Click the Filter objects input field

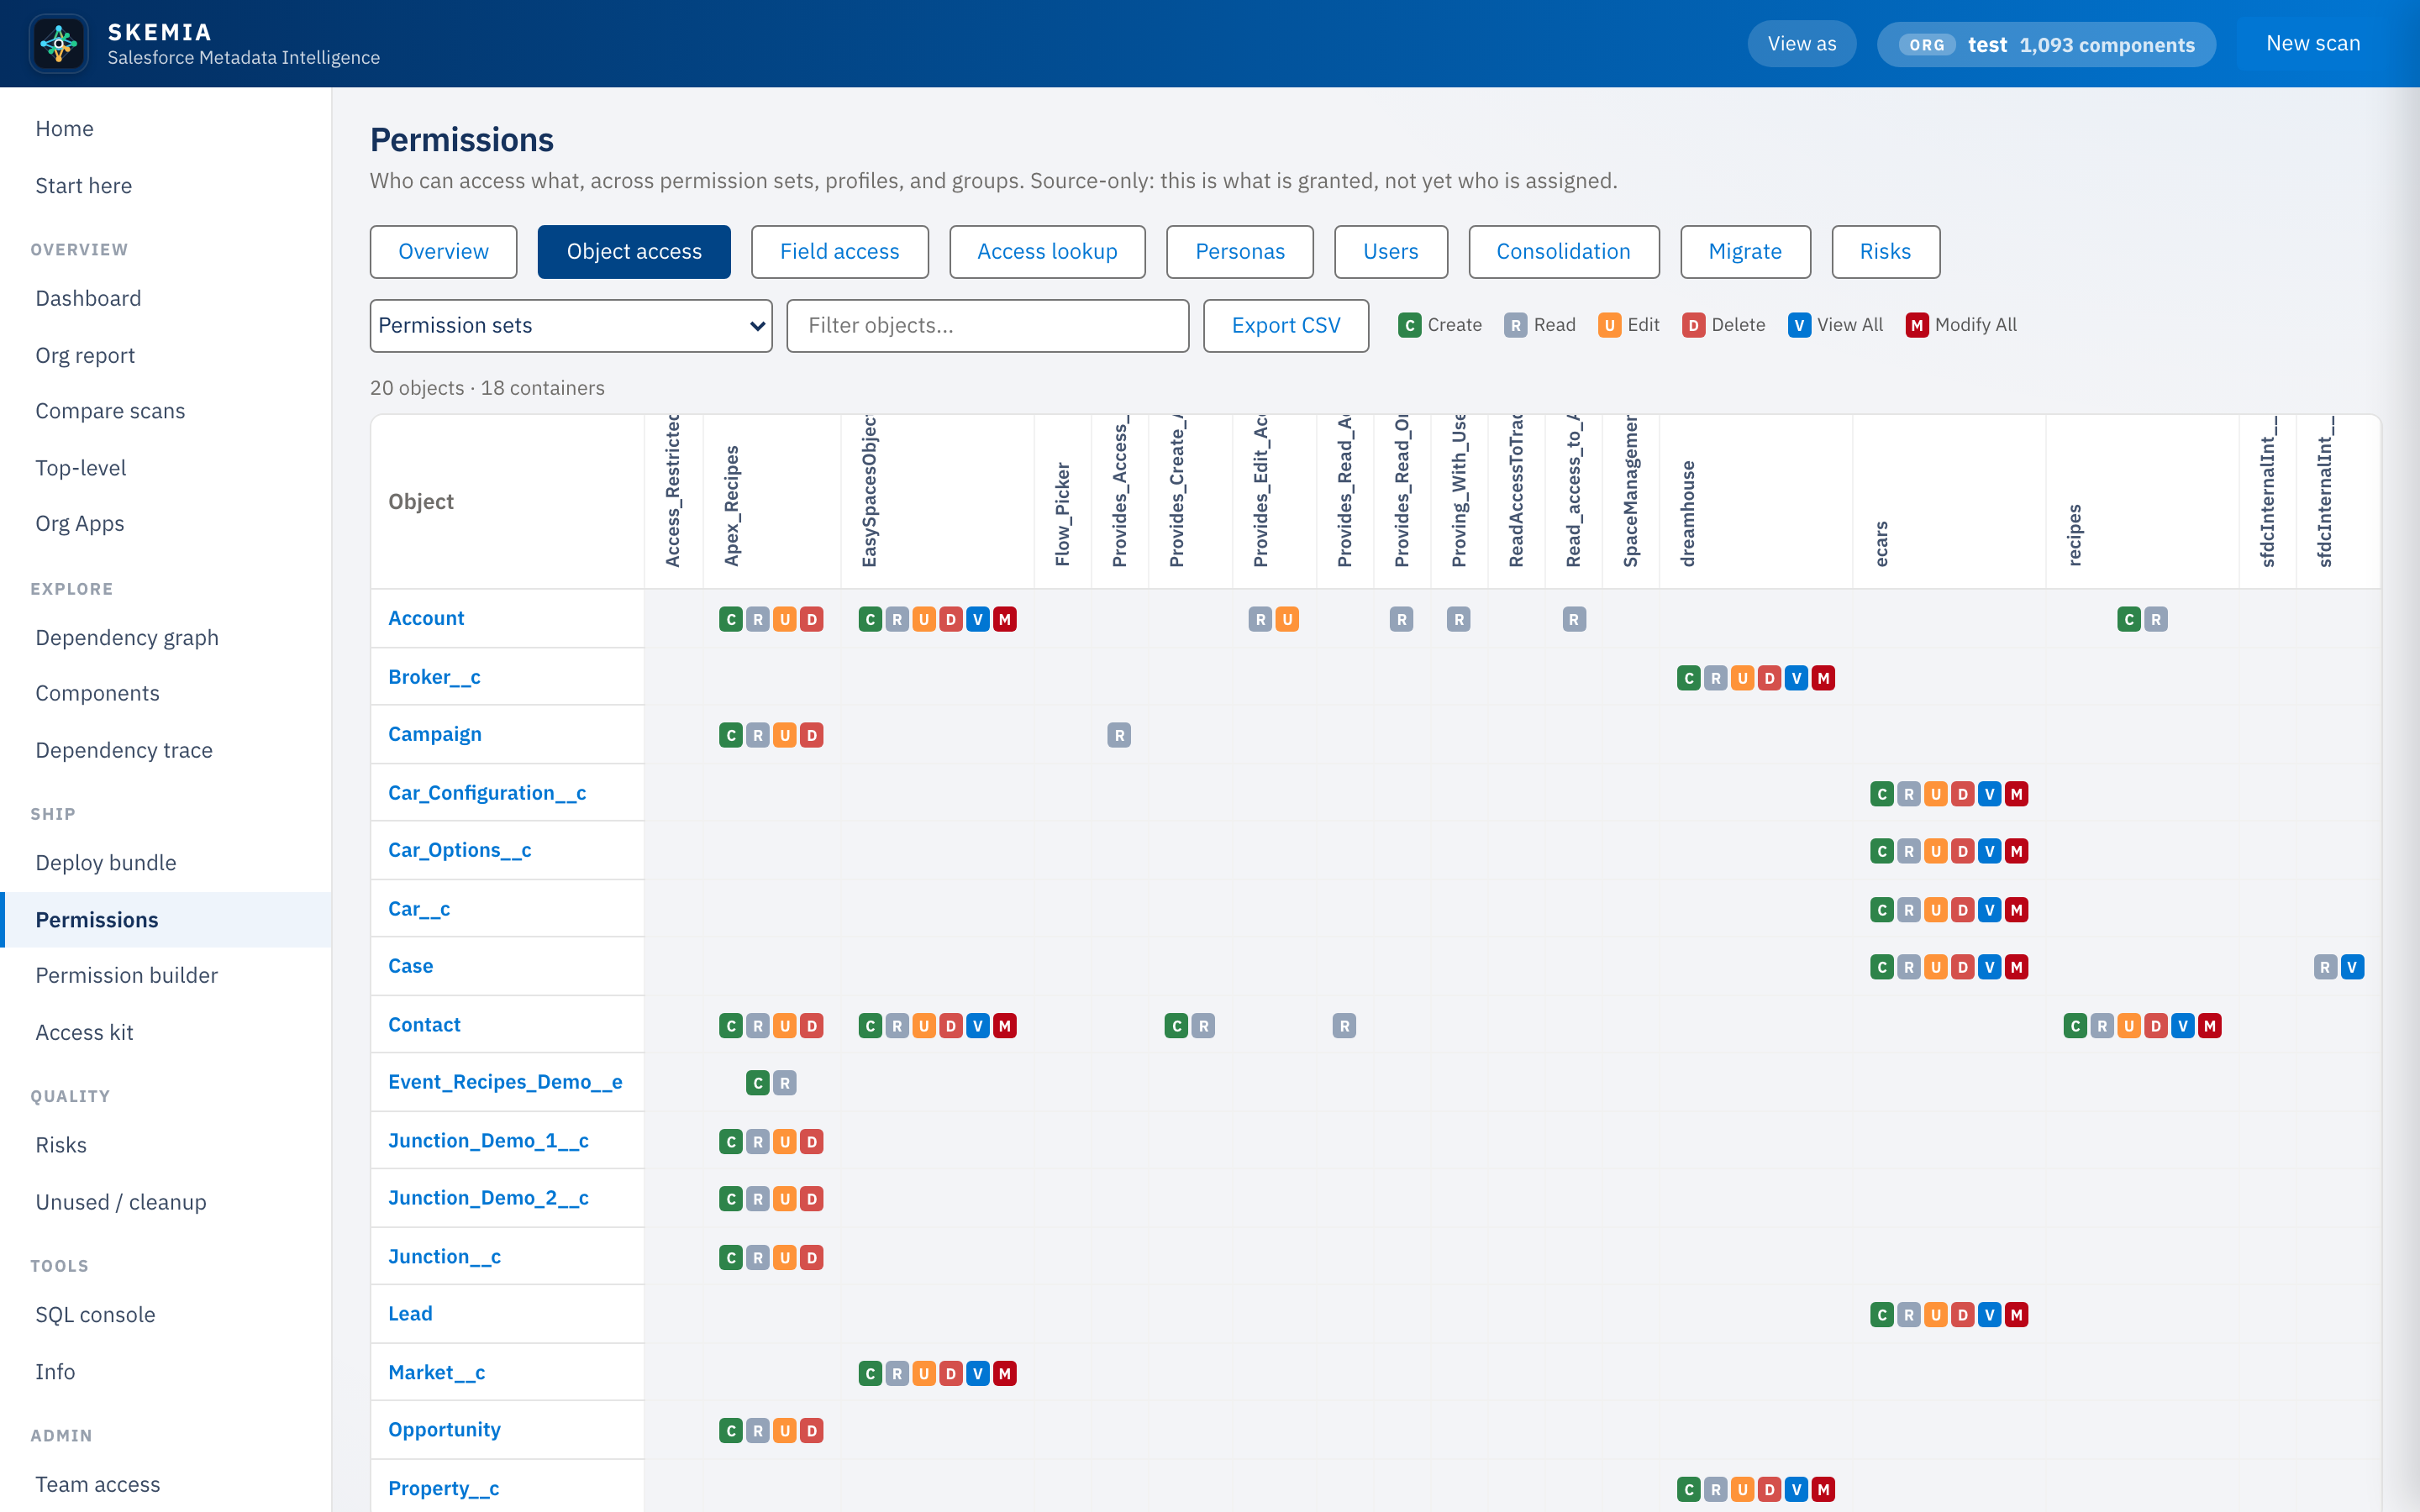pos(987,325)
